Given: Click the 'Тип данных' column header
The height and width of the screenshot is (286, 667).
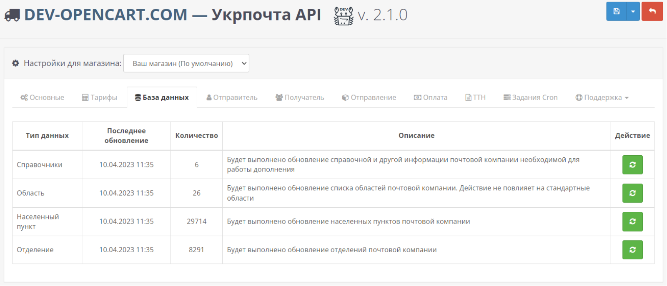Looking at the screenshot, I should click(47, 136).
